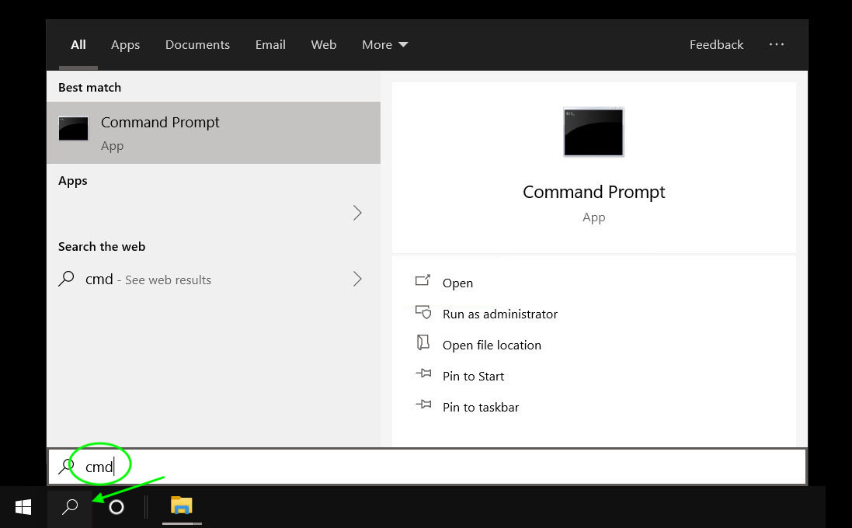852x528 pixels.
Task: Open the three-dot options menu
Action: coord(777,44)
